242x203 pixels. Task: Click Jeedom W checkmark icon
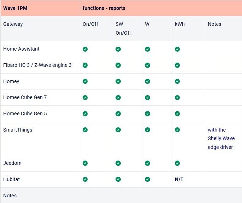click(147, 163)
